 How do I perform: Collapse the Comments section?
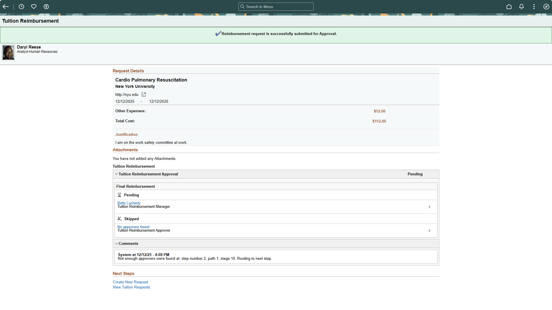(117, 243)
